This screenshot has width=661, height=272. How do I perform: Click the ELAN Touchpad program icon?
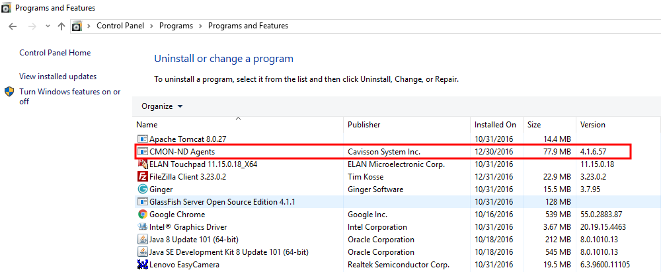tap(143, 164)
